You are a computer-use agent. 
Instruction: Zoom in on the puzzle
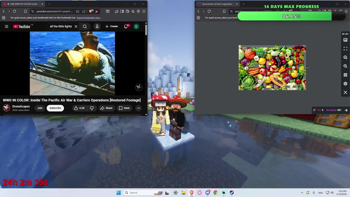tap(345, 57)
